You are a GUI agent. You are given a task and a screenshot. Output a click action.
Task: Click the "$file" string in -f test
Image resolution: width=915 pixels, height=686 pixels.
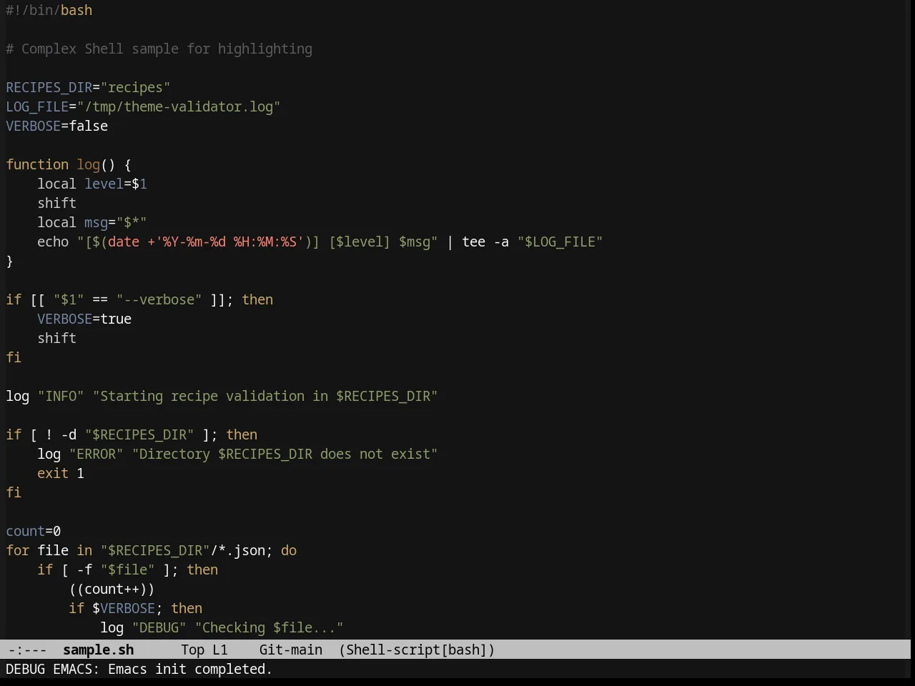point(127,570)
